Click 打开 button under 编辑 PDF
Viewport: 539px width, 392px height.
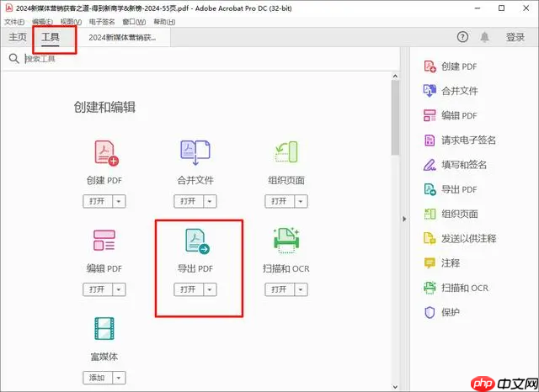pos(98,289)
